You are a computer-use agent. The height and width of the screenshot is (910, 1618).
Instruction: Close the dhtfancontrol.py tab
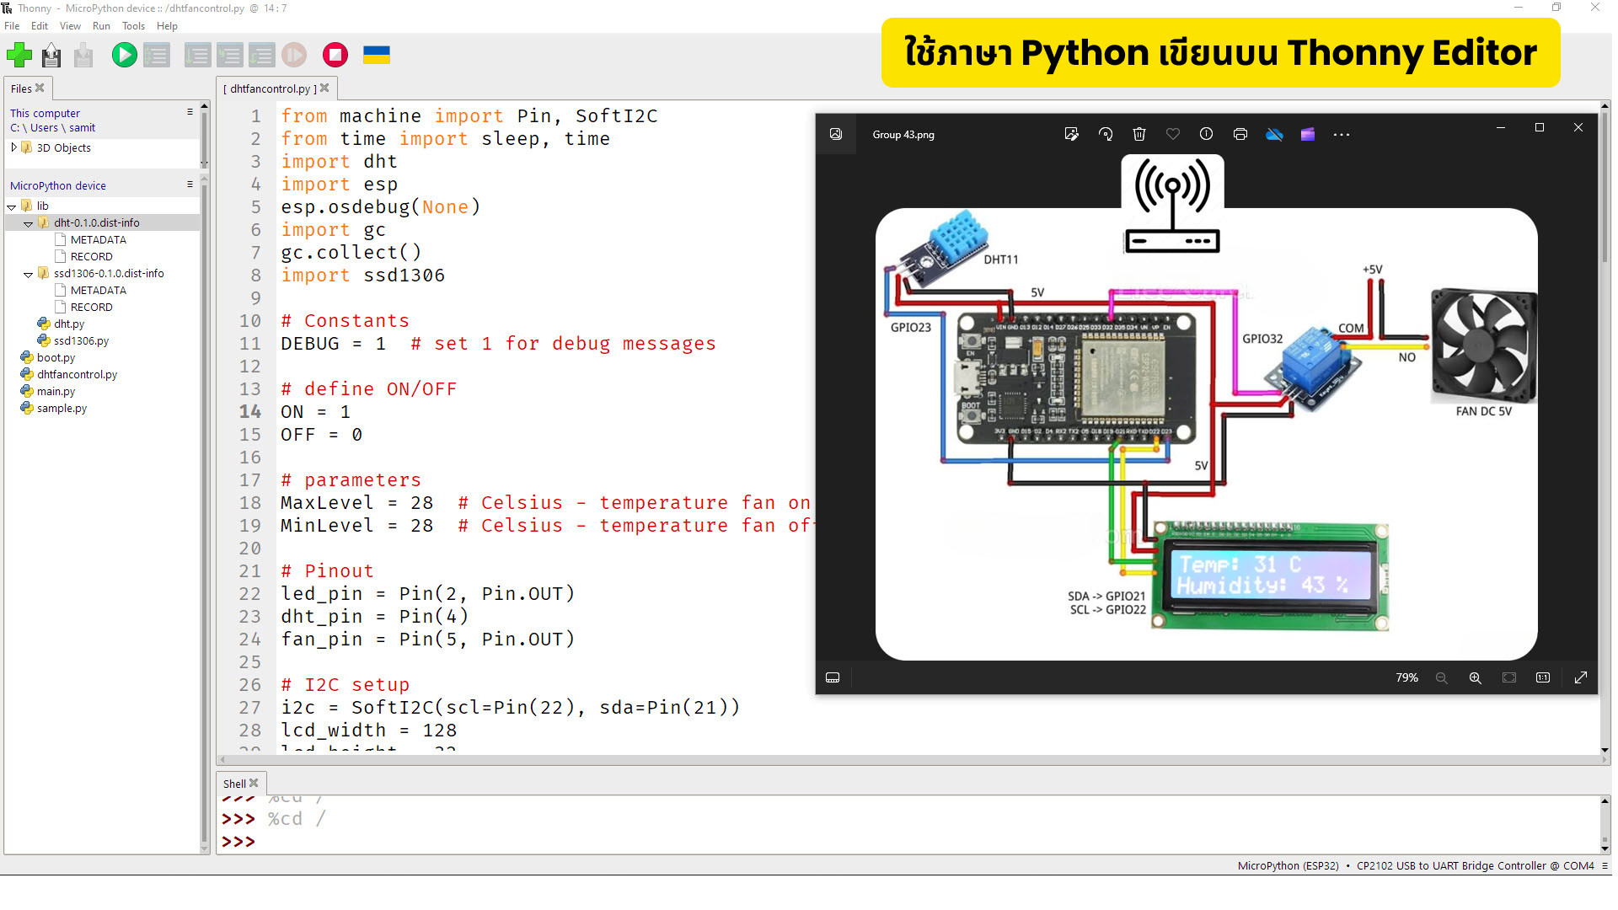pyautogui.click(x=325, y=88)
